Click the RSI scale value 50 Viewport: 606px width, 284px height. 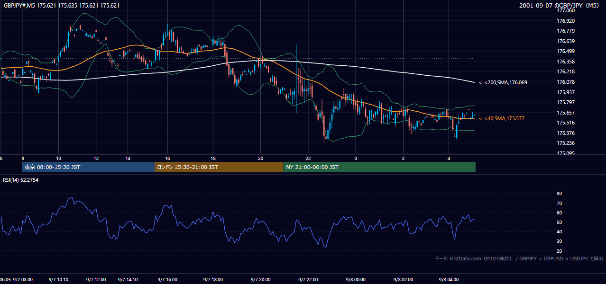tap(560, 222)
